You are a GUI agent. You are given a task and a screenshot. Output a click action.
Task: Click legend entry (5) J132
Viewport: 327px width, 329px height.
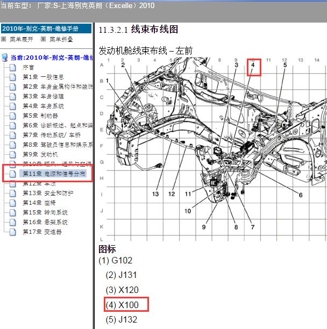[x=122, y=319]
